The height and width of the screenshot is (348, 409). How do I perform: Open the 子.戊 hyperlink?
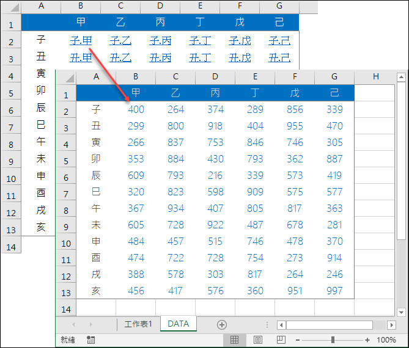tap(240, 41)
